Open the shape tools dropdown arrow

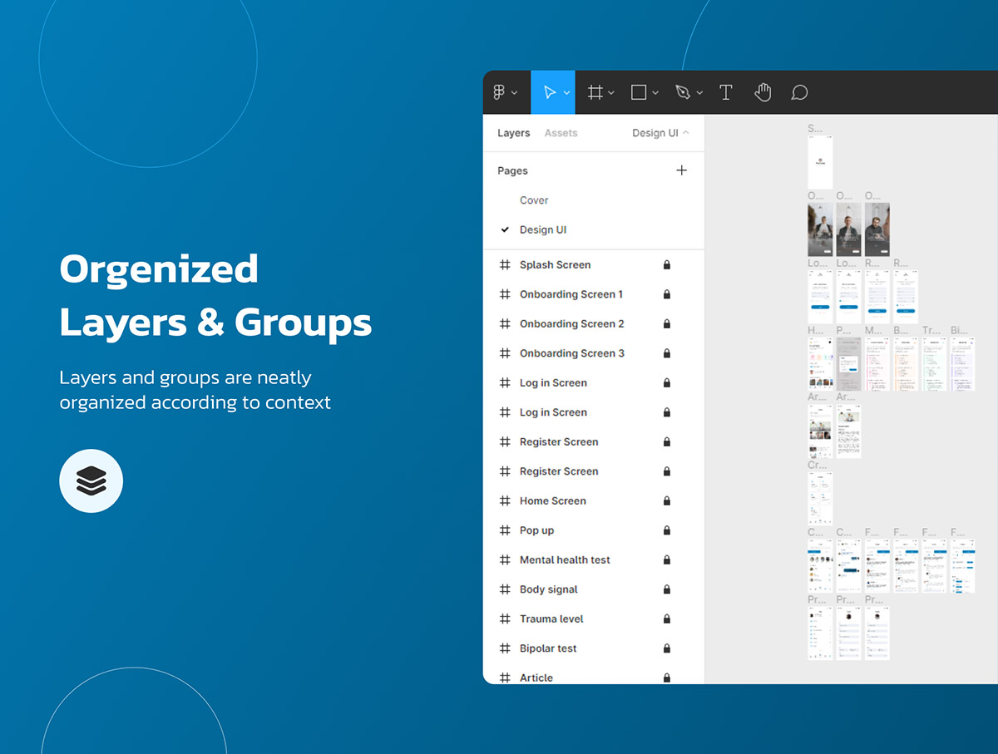[x=655, y=93]
